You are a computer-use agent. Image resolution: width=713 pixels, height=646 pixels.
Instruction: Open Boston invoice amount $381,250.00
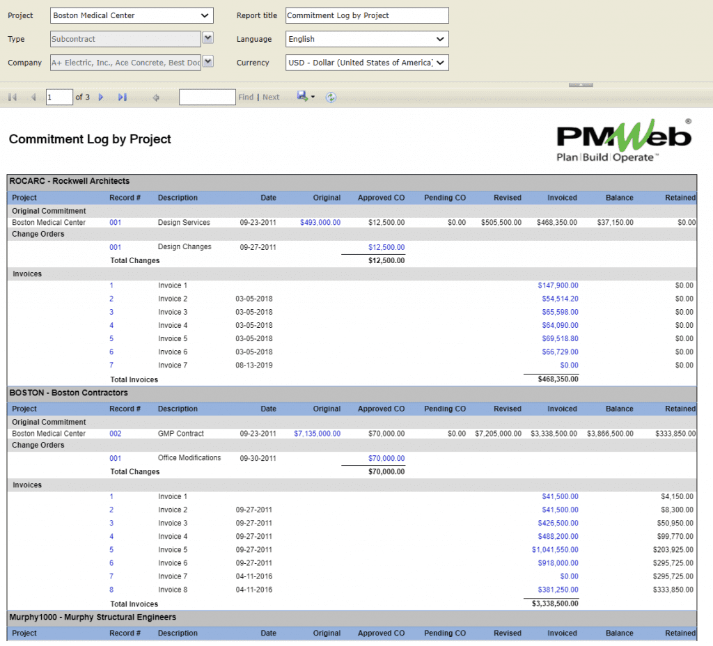558,590
